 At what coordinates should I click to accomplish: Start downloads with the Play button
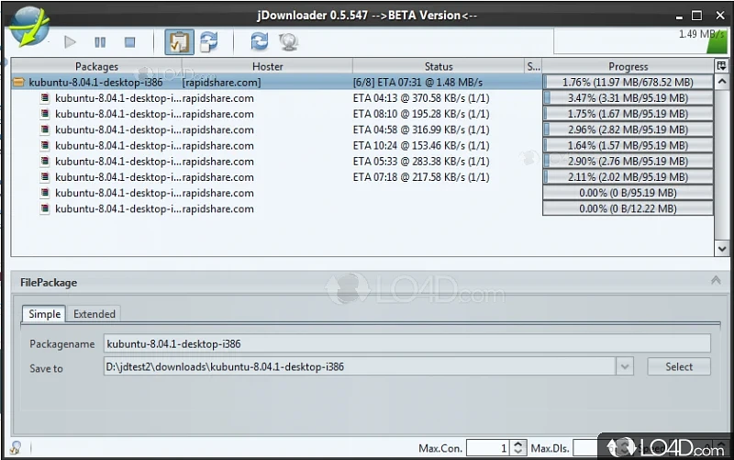71,42
